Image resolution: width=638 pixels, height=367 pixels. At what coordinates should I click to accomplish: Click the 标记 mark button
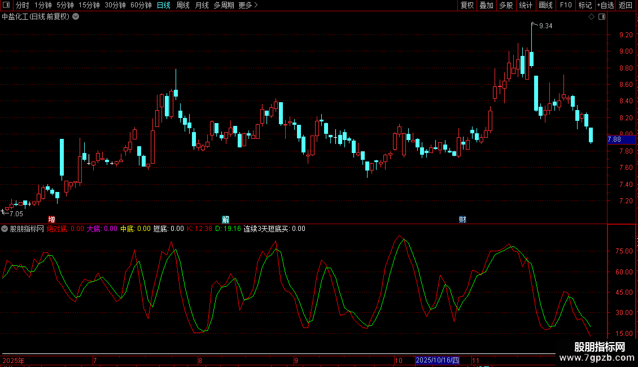[585, 5]
